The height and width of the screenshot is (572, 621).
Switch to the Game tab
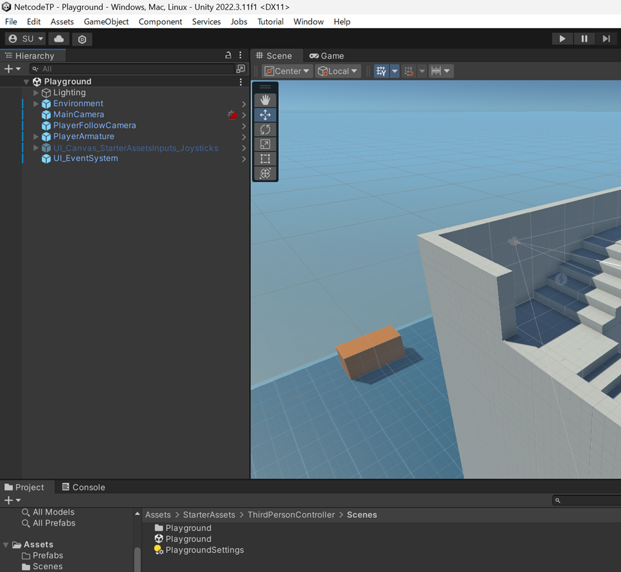pyautogui.click(x=327, y=55)
